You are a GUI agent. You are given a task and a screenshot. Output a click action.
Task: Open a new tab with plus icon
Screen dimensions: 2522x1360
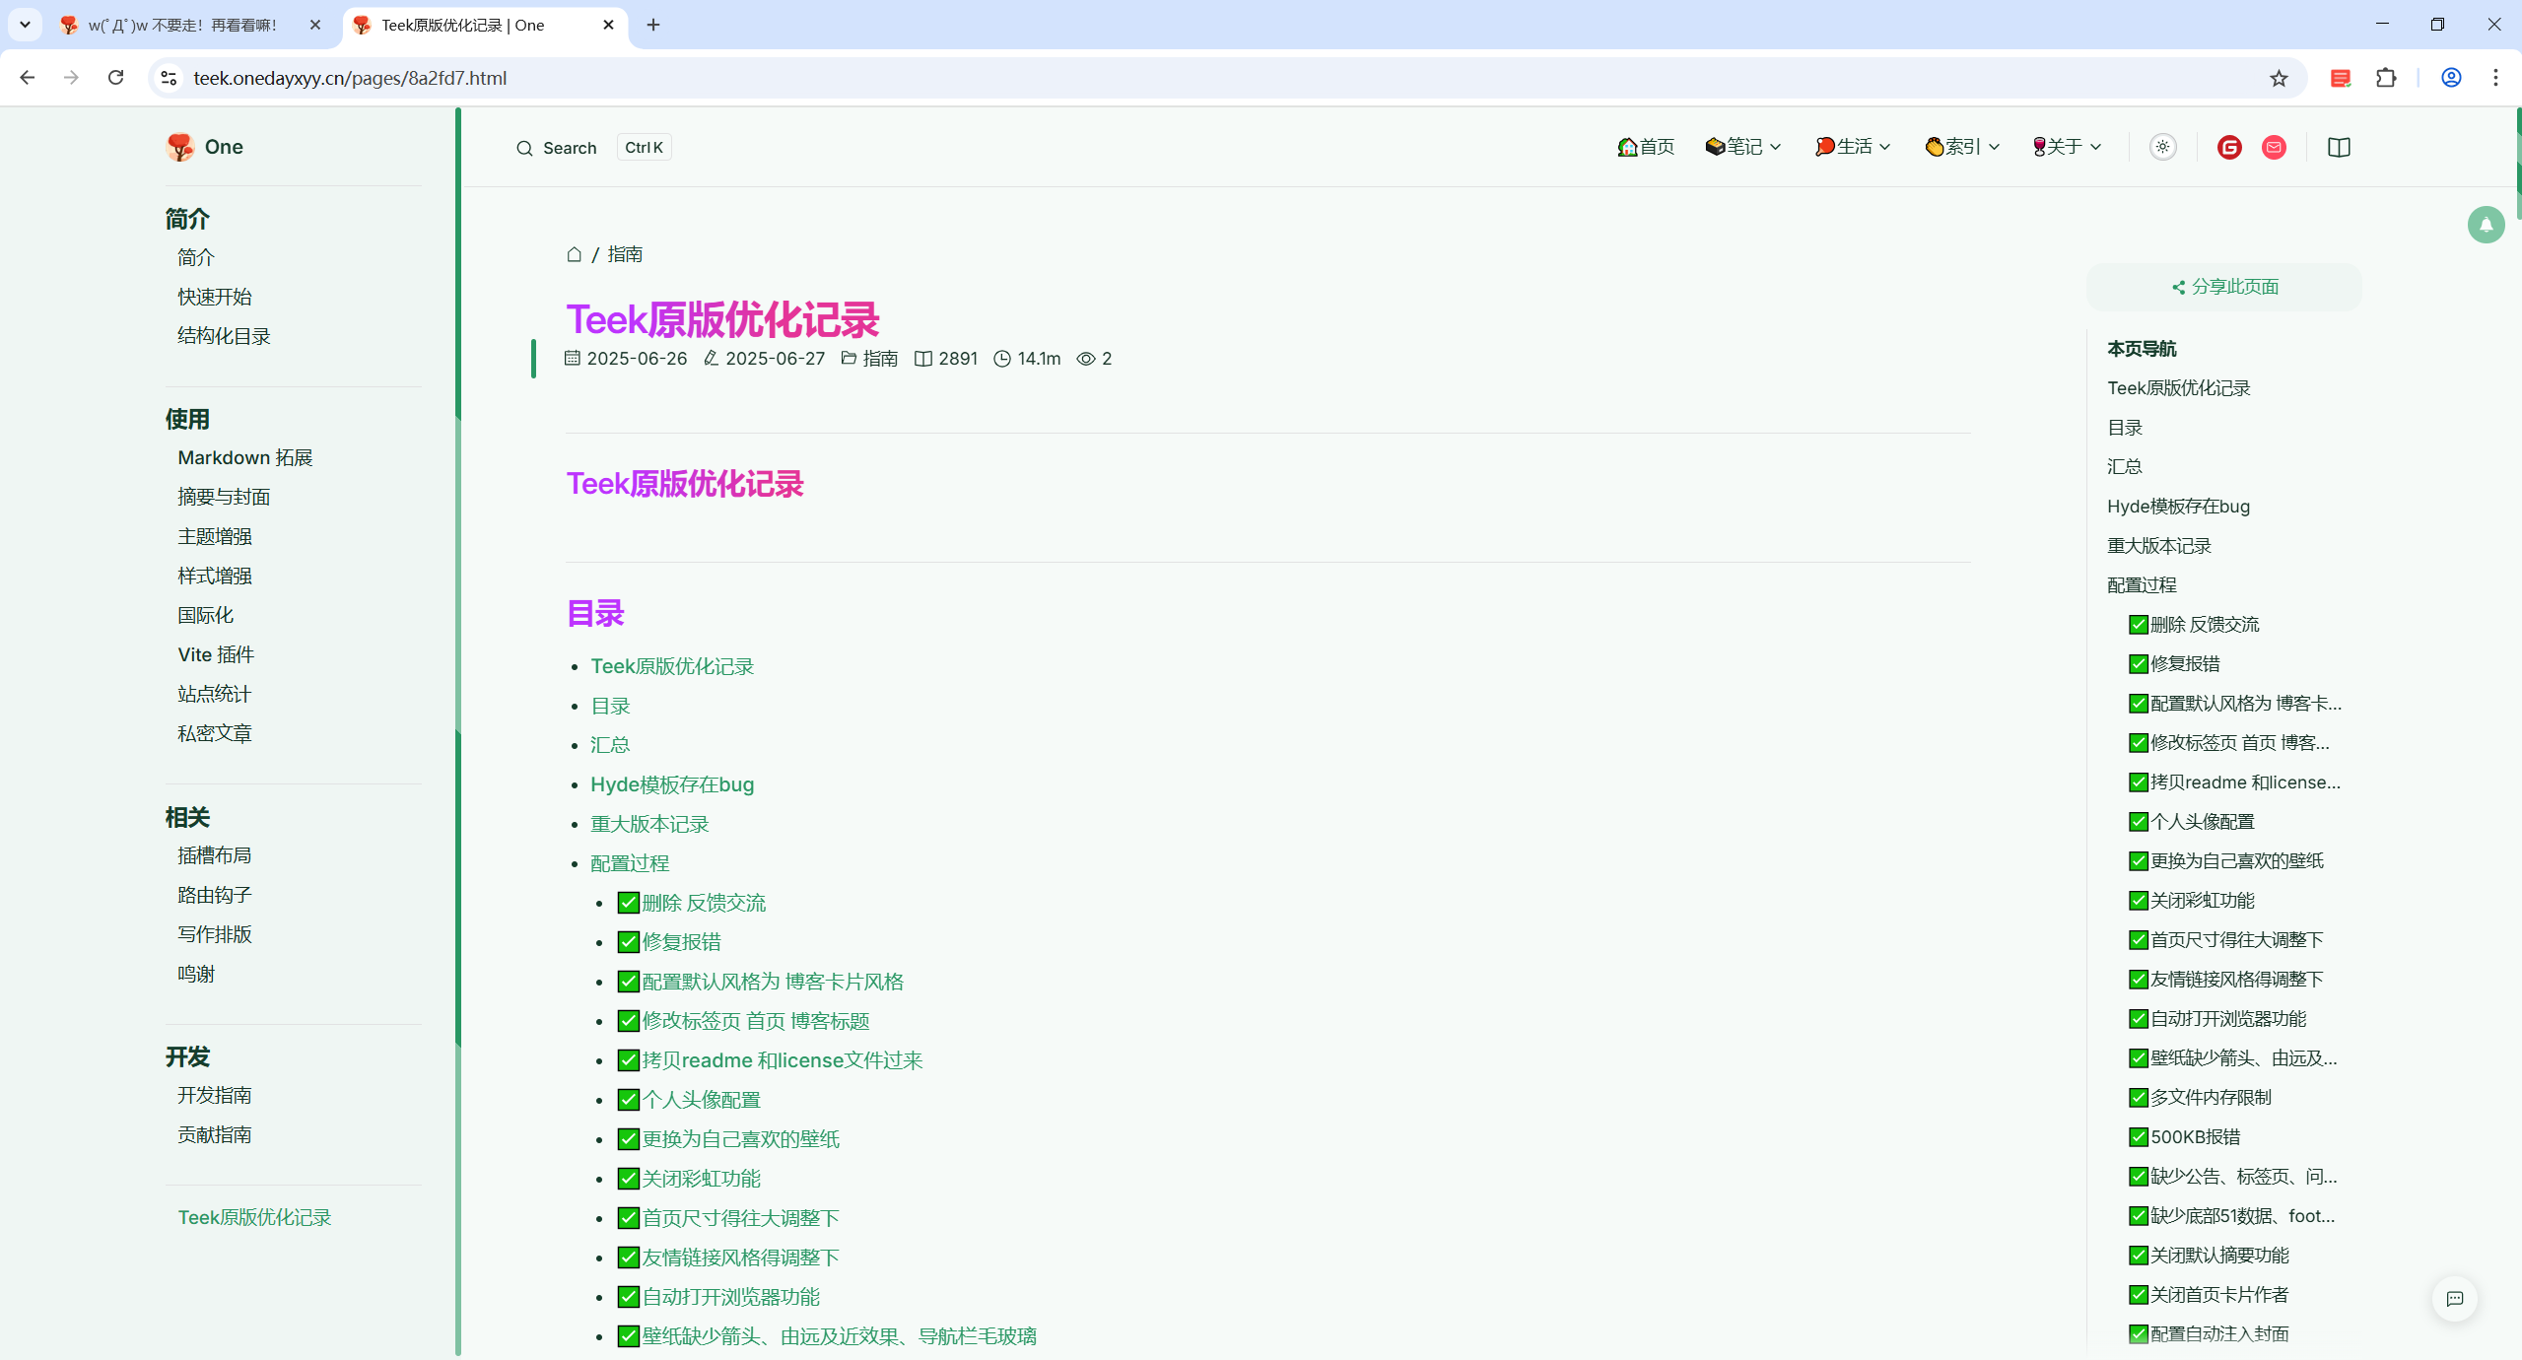point(653,25)
